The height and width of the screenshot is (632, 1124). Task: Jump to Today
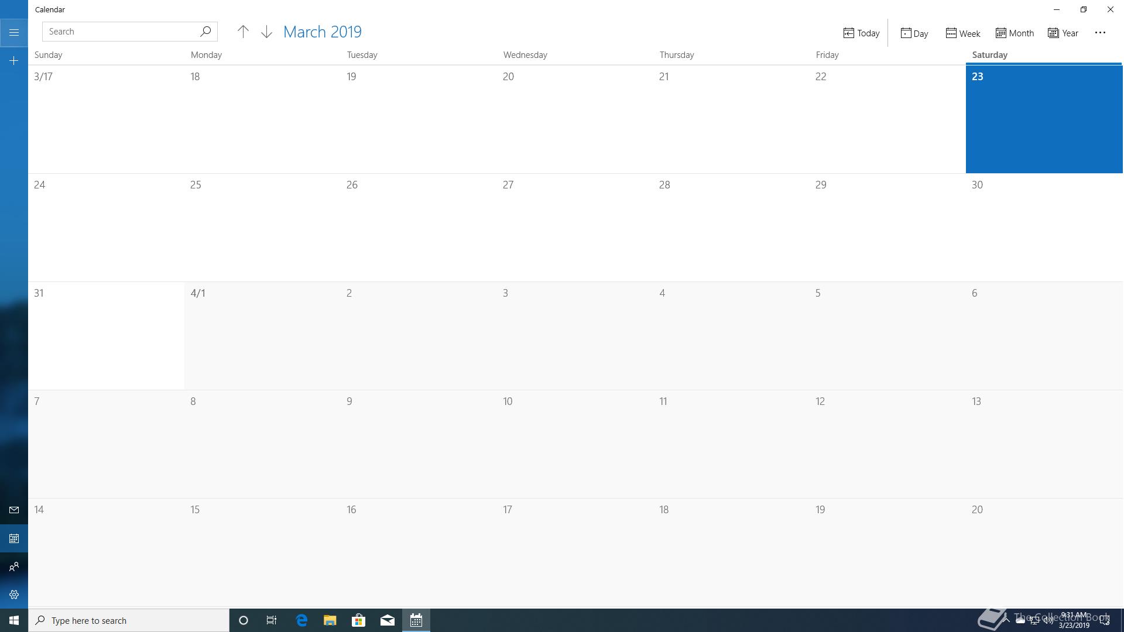(x=861, y=33)
